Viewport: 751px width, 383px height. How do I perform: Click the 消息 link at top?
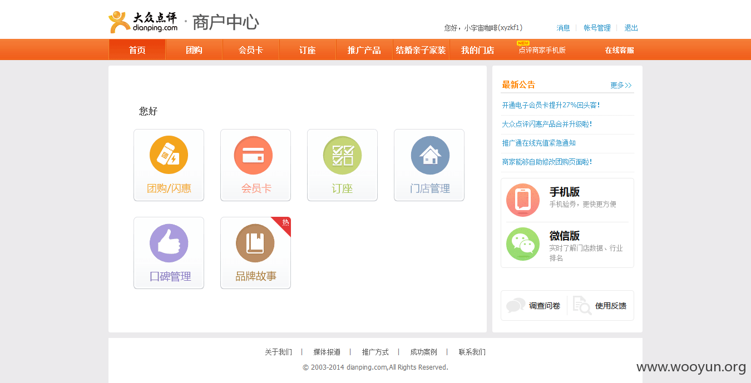click(564, 28)
